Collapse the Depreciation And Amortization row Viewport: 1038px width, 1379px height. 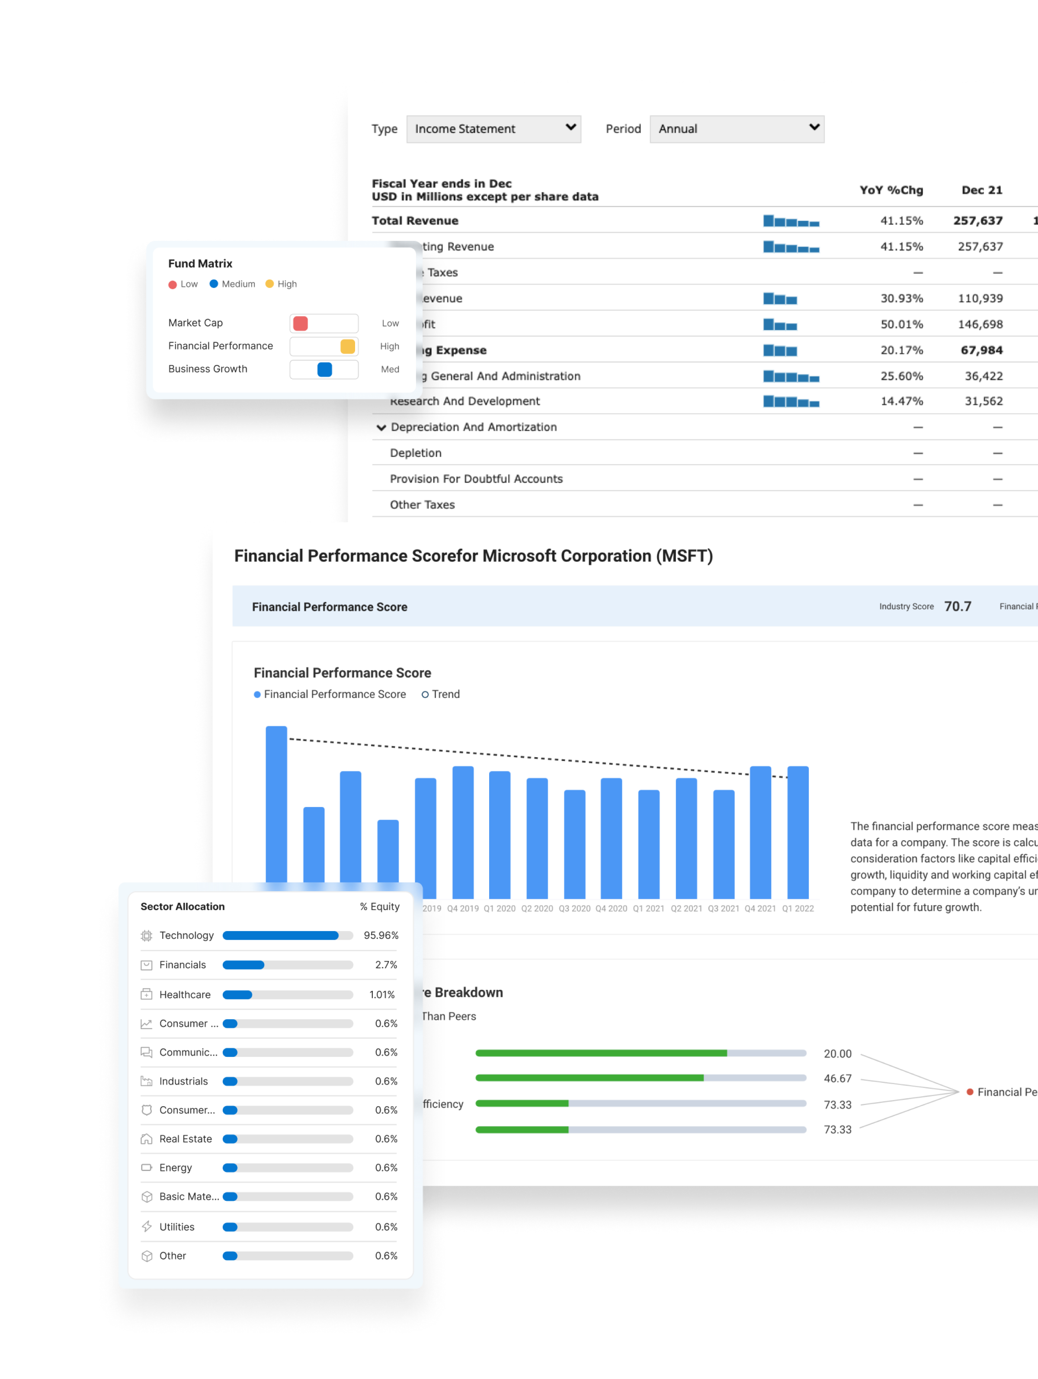point(381,428)
